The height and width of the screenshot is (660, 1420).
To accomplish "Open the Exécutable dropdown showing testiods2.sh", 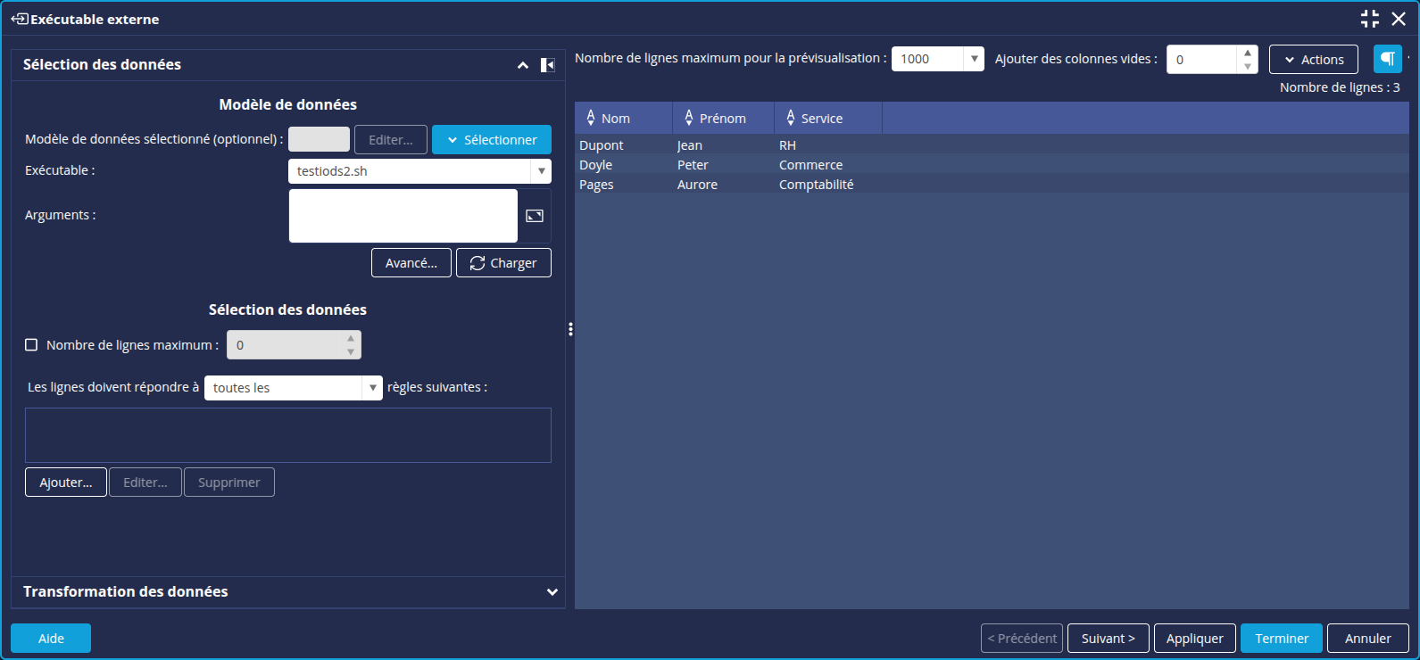I will coord(541,171).
